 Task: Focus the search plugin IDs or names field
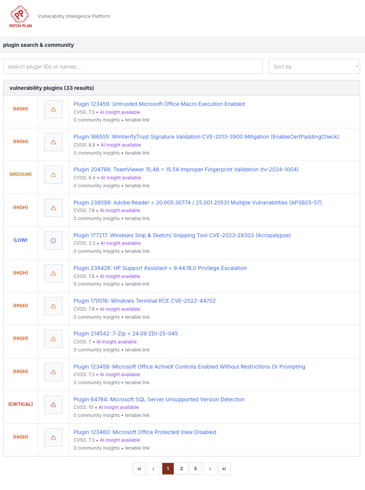(133, 66)
